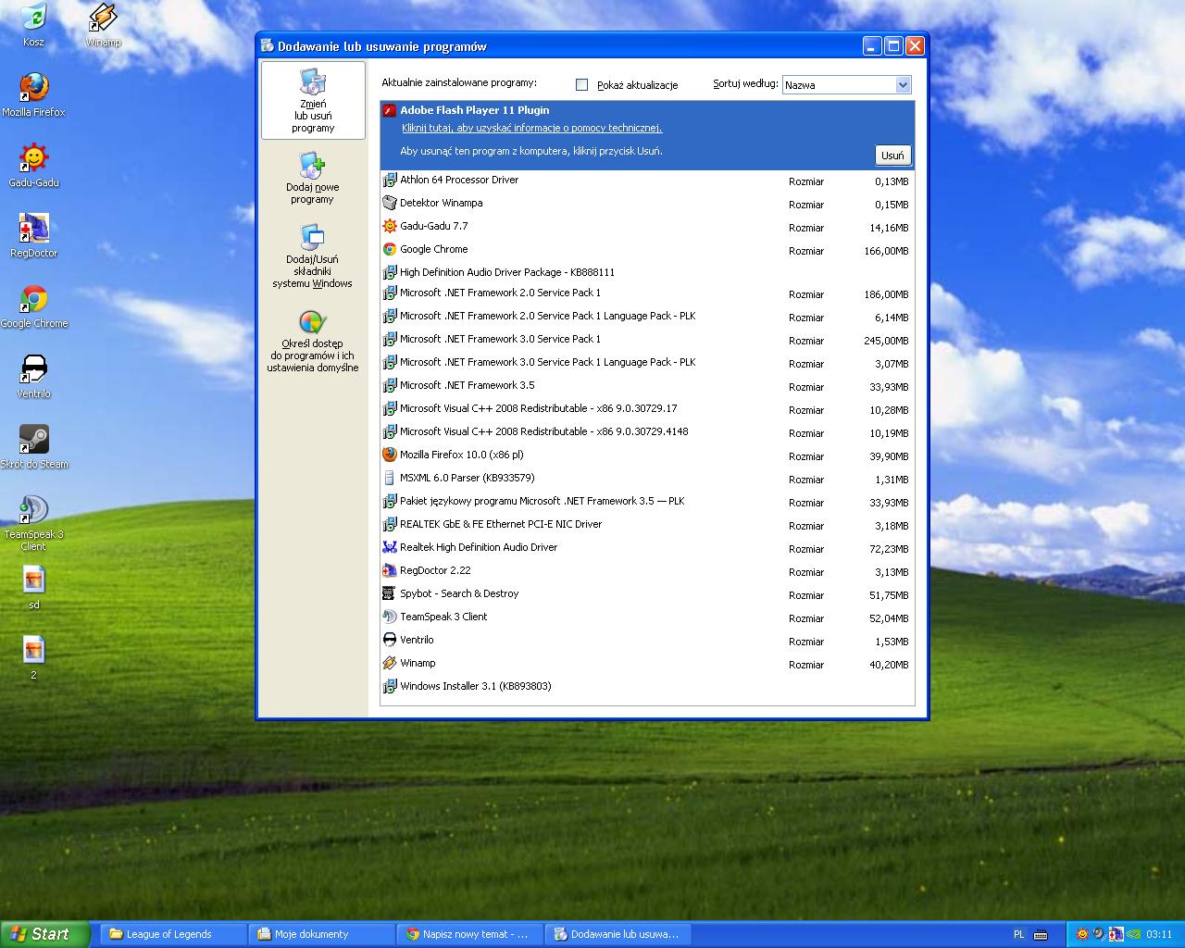1185x948 pixels.
Task: Click the 72,23MB size value
Action: click(889, 549)
